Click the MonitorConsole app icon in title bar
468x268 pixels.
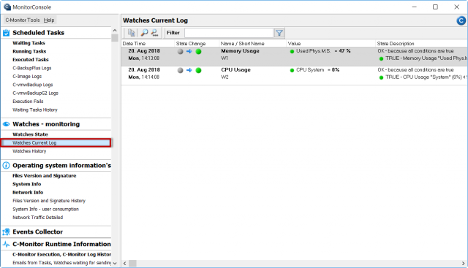[7, 7]
